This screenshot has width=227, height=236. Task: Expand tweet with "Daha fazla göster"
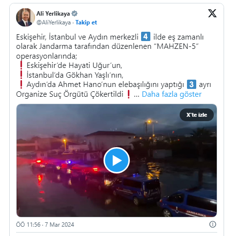coord(172,94)
